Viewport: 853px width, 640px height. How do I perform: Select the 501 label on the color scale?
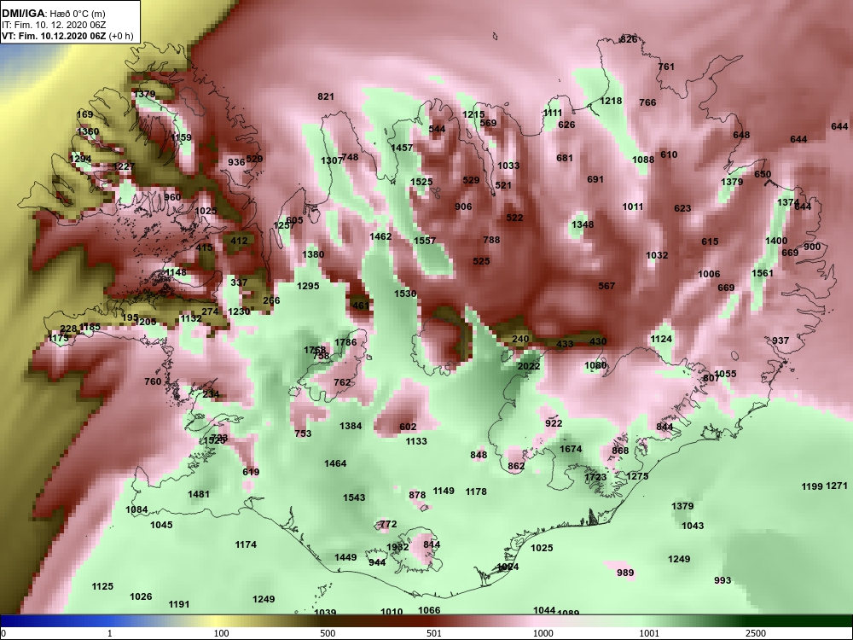(x=433, y=633)
